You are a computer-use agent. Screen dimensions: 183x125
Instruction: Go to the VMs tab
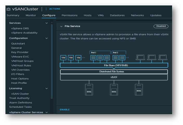(101, 15)
